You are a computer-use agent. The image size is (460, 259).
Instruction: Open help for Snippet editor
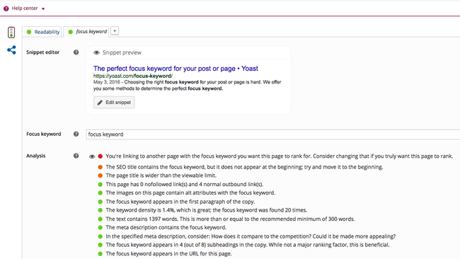point(76,52)
